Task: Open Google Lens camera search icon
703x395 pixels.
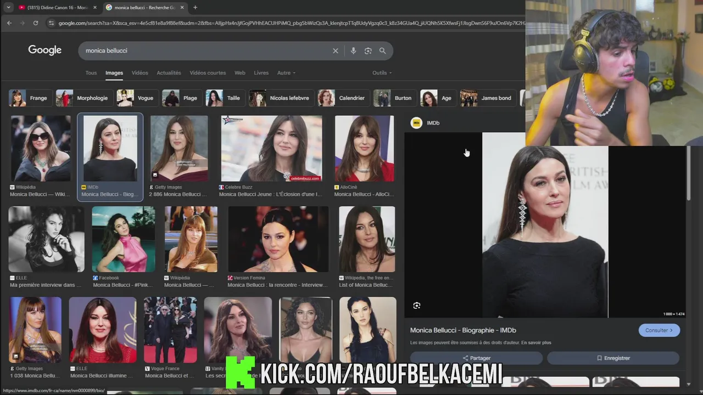Action: tap(368, 50)
